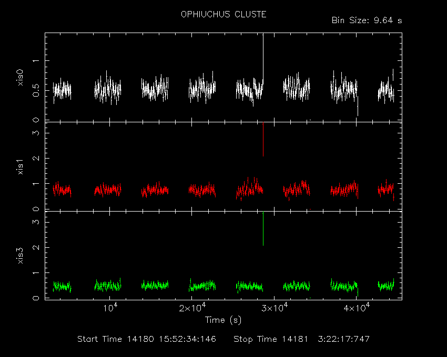Click the xis1 axis label

(21, 167)
